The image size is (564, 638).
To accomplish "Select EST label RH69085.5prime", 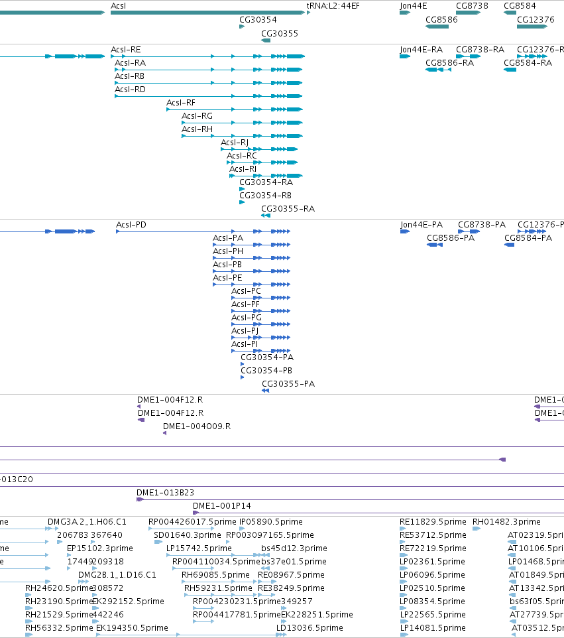I will (215, 575).
